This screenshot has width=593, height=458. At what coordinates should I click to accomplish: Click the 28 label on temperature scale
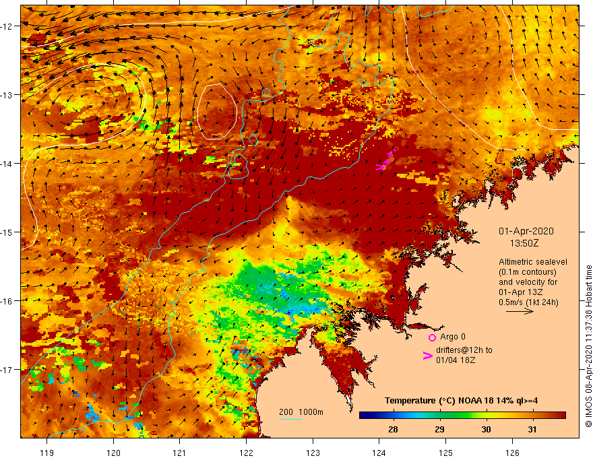point(393,429)
